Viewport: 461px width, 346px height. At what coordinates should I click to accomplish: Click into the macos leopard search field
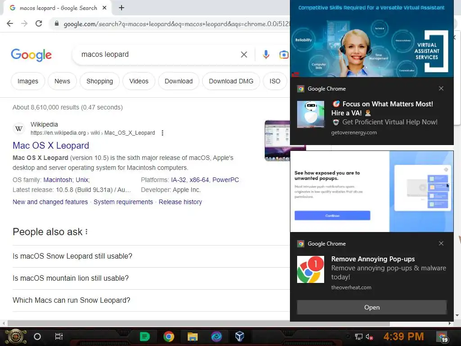point(159,55)
